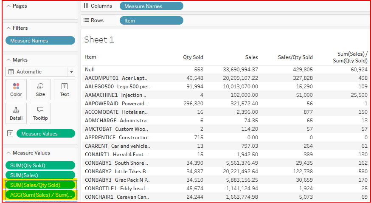The image size is (371, 203).
Task: Click the Sheet 1 title
Action: (x=99, y=40)
